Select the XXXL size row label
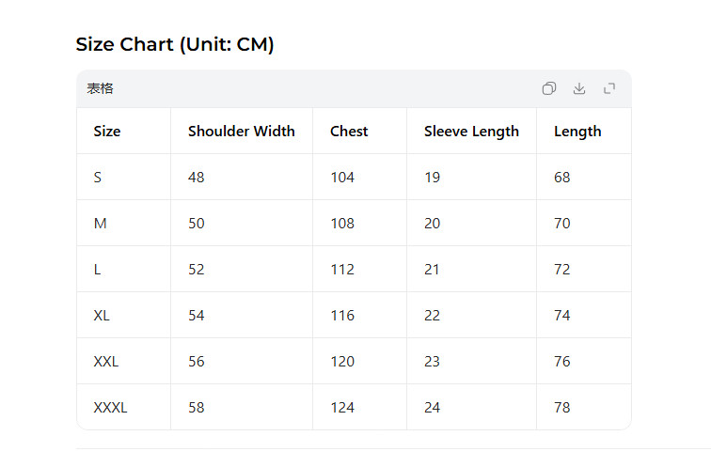Viewport: 711px width, 467px height. (x=110, y=407)
